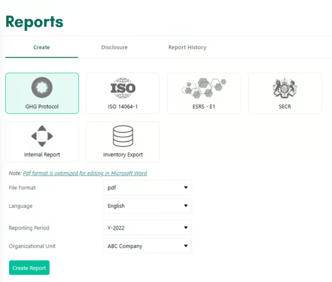Viewport: 332px width, 282px height.
Task: Select the Inventory Export database icon
Action: coord(123,136)
